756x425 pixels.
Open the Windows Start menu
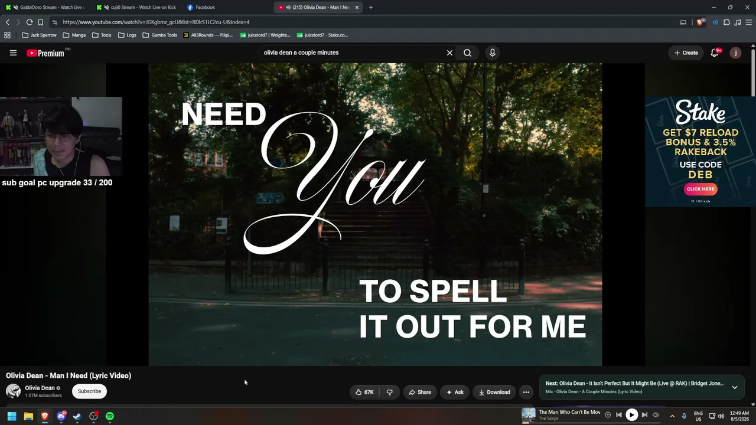[12, 416]
